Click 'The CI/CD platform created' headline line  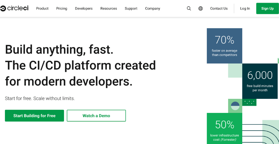click(80, 65)
